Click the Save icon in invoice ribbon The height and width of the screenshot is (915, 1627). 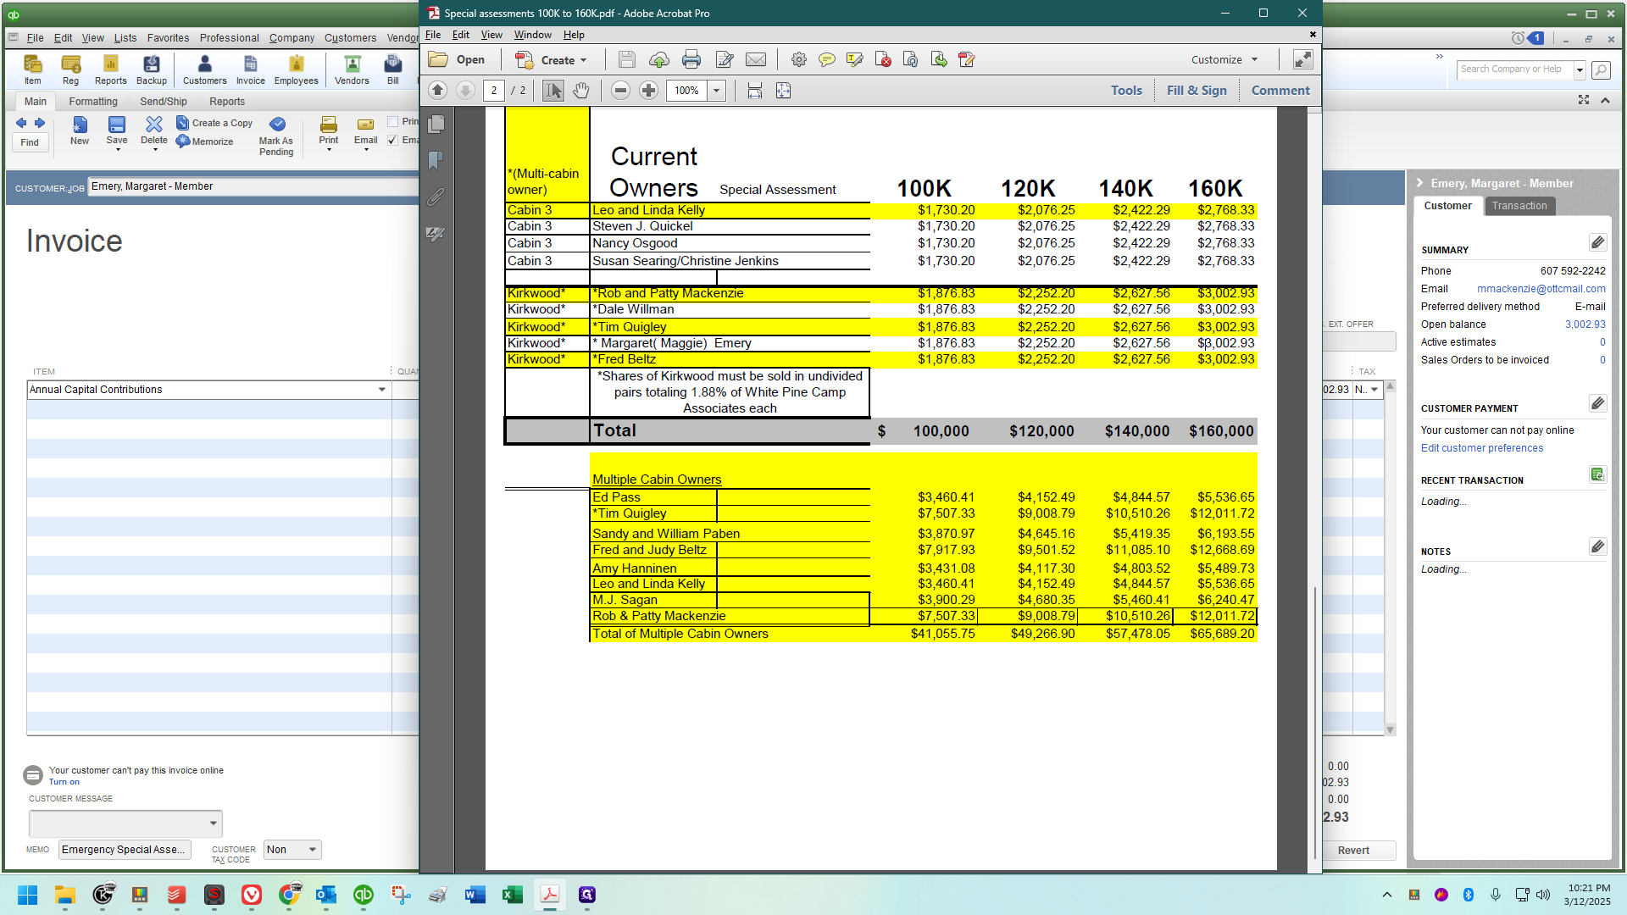pyautogui.click(x=117, y=132)
